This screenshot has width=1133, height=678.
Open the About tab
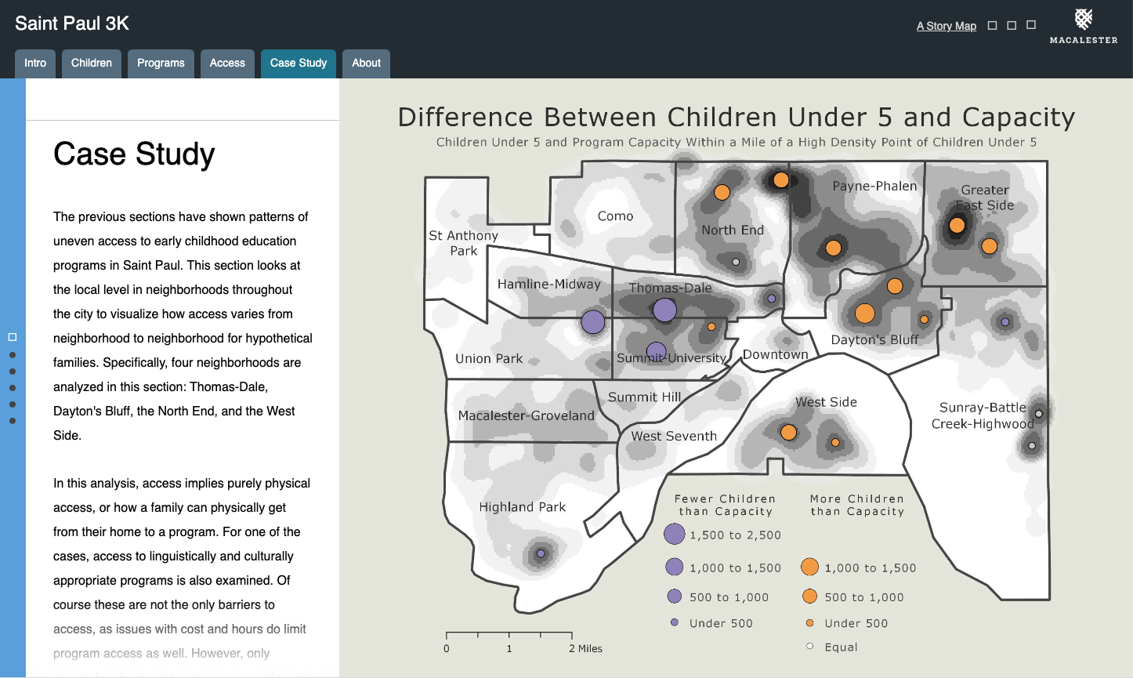(366, 63)
